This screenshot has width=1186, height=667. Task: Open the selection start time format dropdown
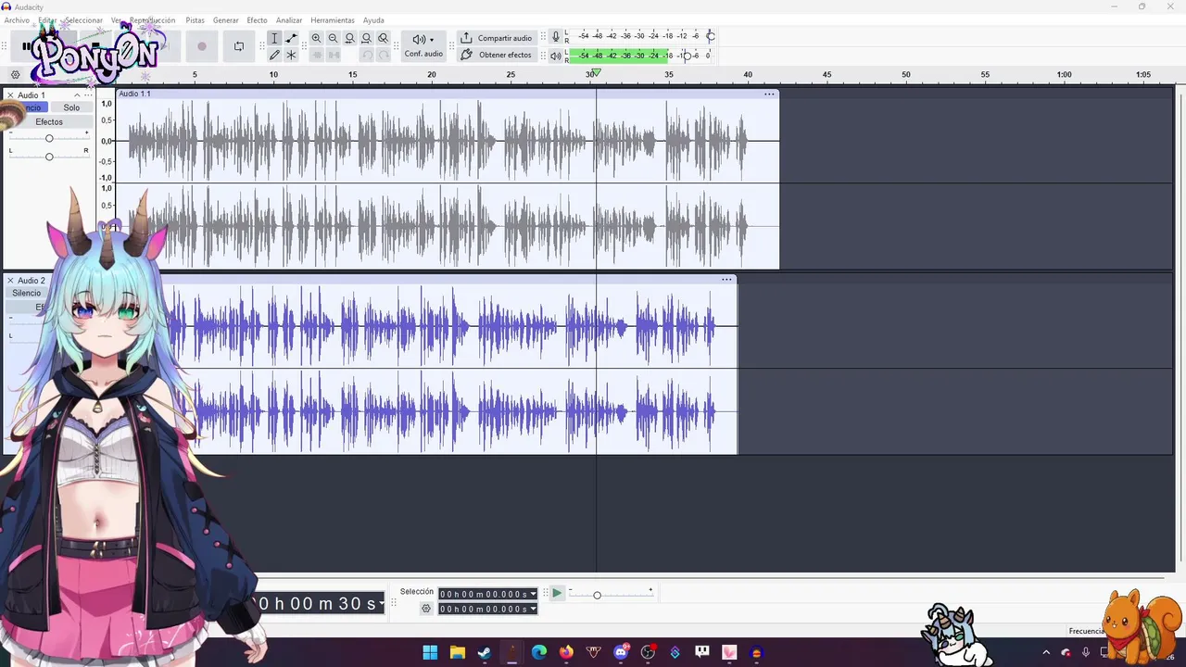tap(533, 594)
